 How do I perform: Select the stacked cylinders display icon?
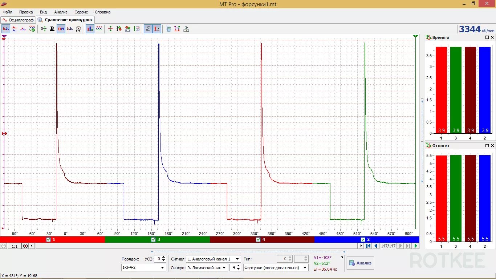(x=15, y=29)
